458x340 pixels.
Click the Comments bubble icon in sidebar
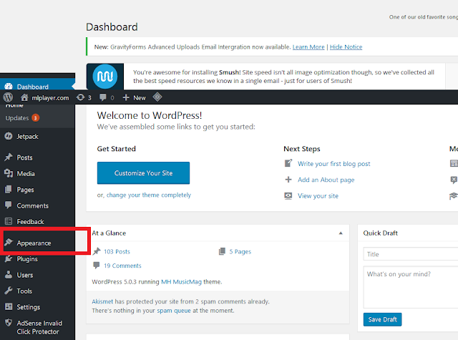click(x=9, y=205)
